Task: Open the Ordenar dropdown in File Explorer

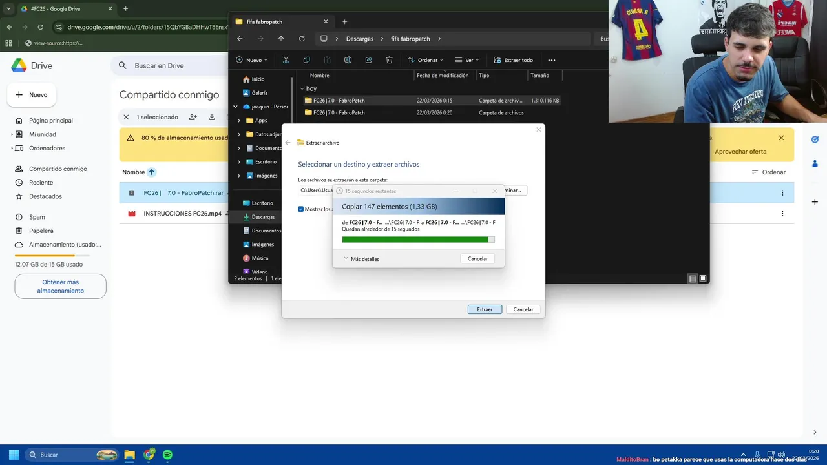Action: [425, 60]
